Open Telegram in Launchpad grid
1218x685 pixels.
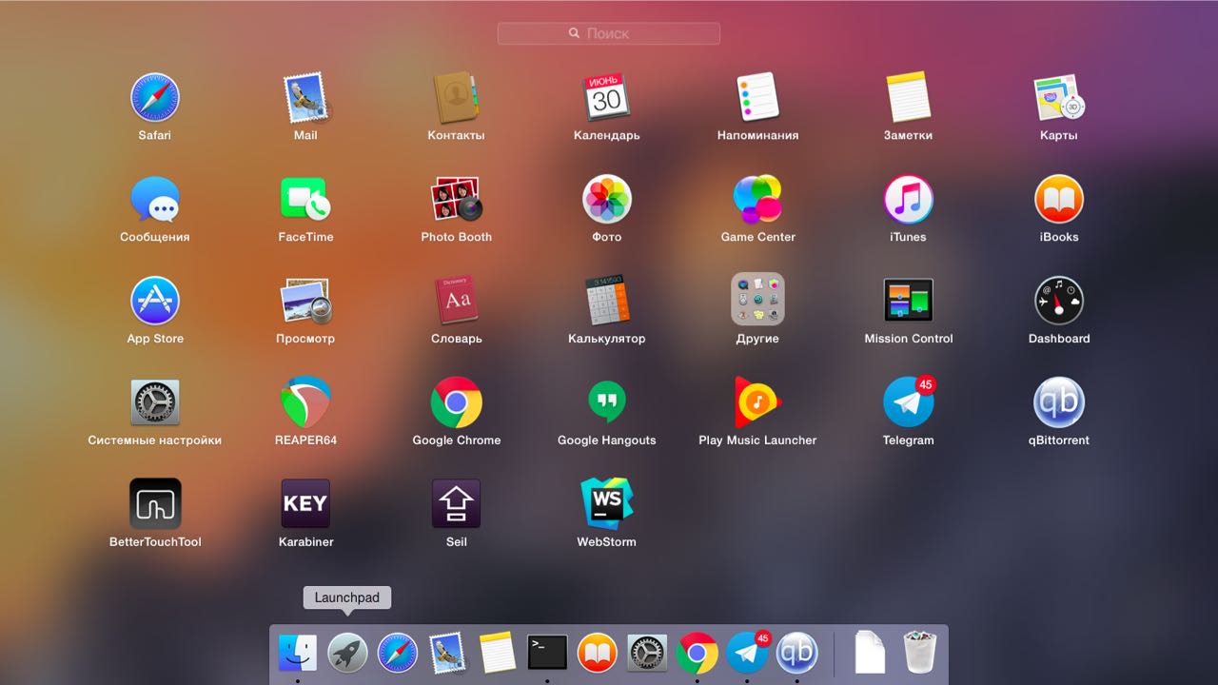pos(908,403)
